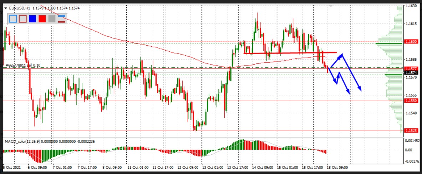Pick the solid gray square button
The height and width of the screenshot is (174, 422).
[x=52, y=19]
